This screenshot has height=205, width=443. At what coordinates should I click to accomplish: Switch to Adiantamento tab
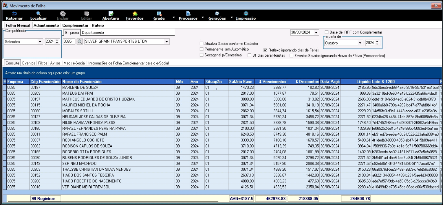click(x=46, y=25)
